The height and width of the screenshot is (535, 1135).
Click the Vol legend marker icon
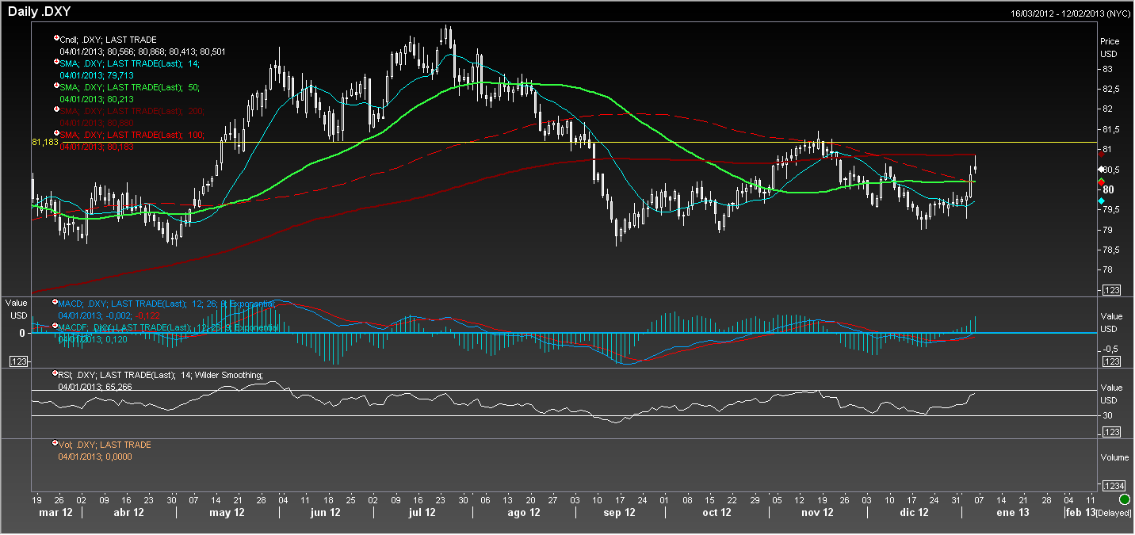55,444
